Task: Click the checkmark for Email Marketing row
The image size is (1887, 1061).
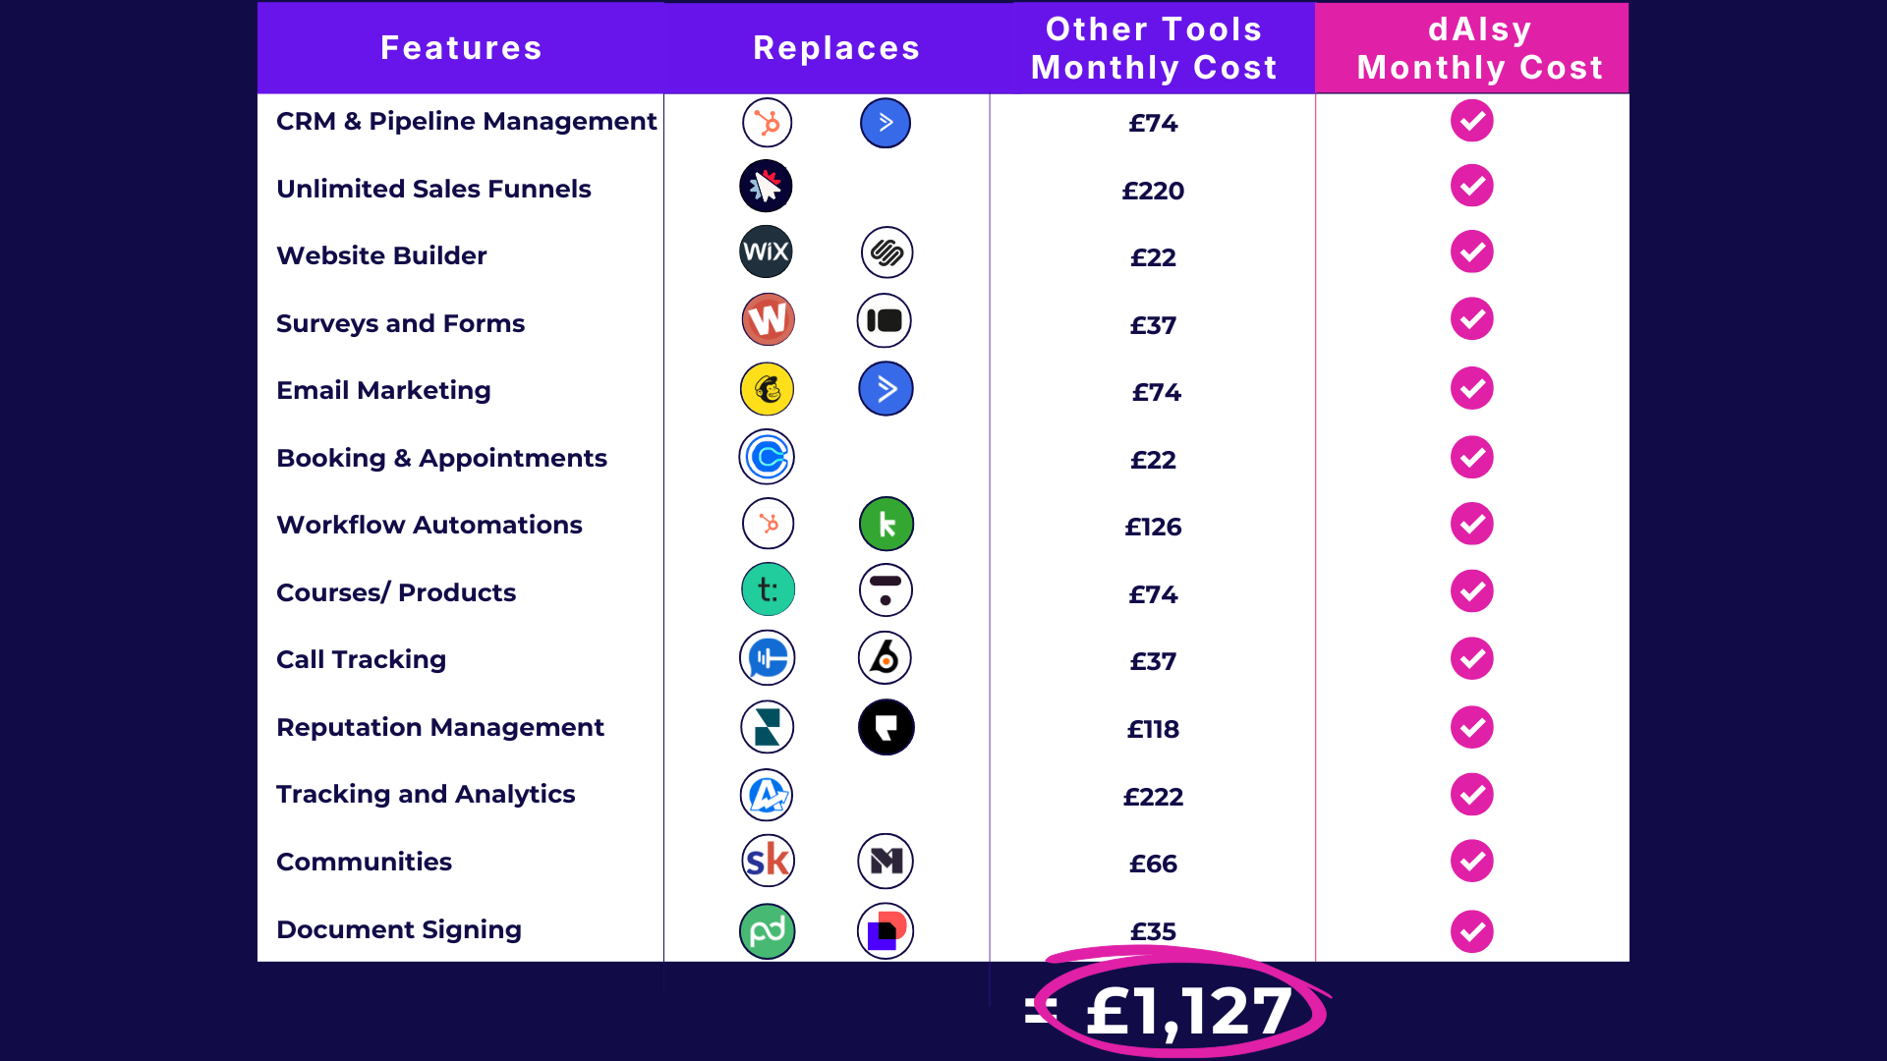Action: (x=1471, y=388)
